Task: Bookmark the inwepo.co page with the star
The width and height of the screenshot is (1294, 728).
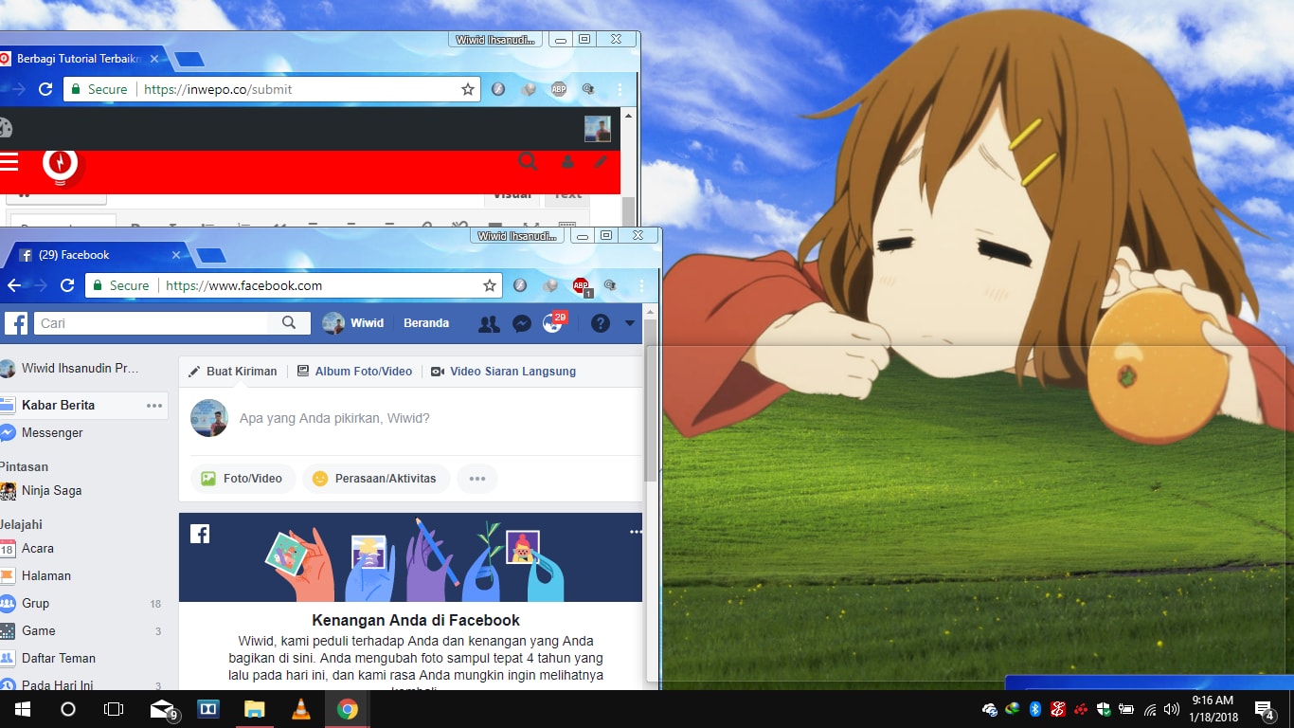Action: click(x=468, y=89)
